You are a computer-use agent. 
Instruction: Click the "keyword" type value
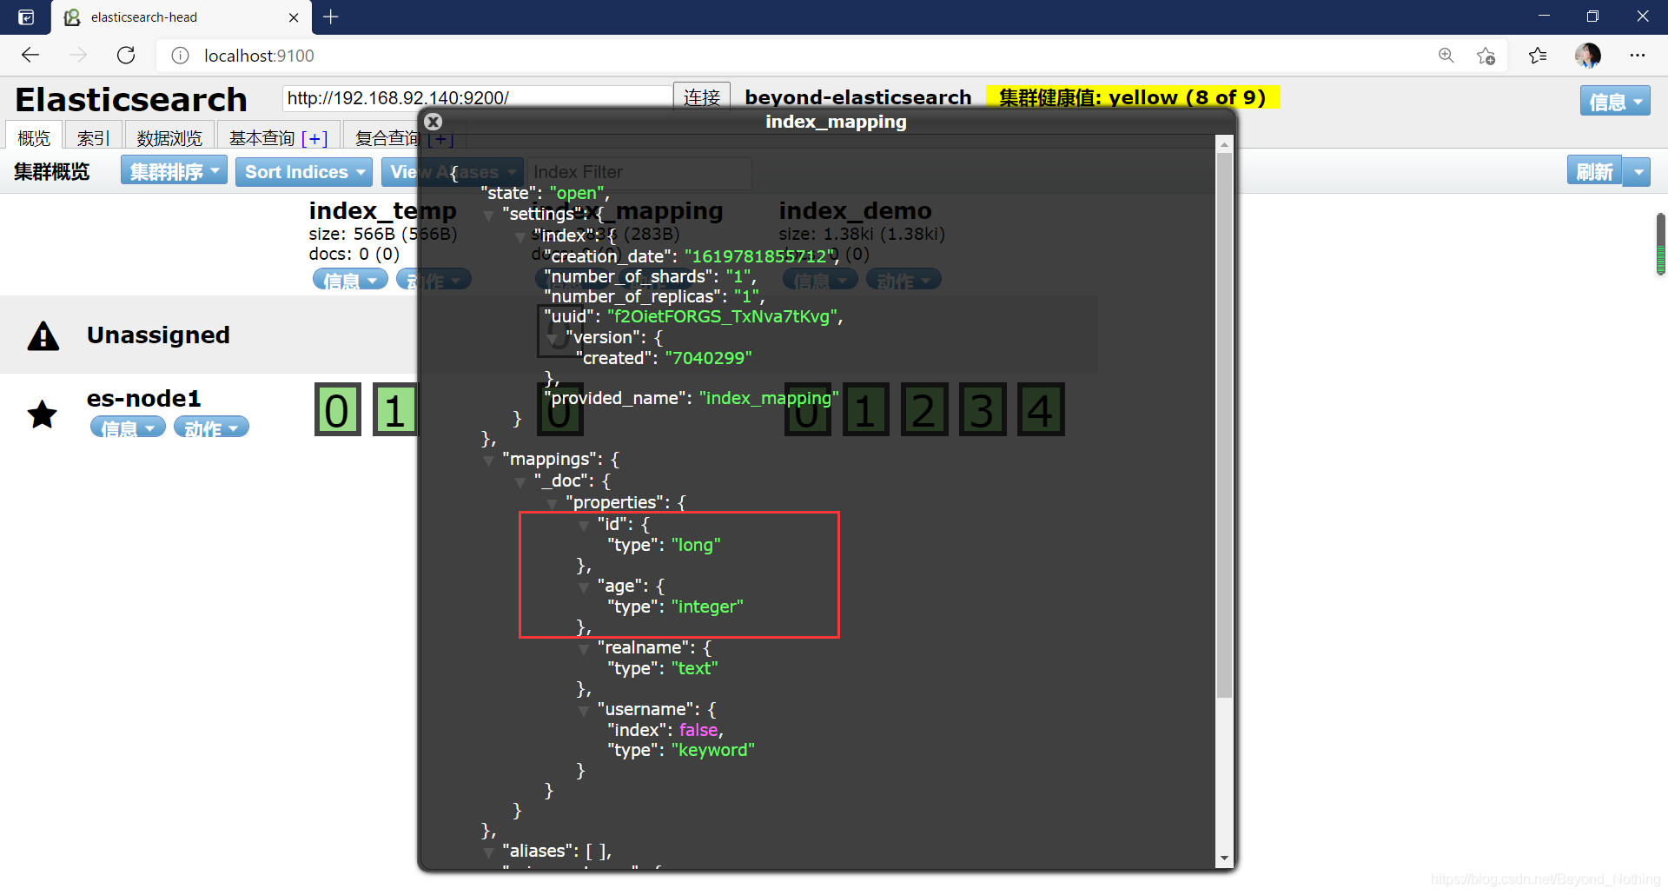click(x=713, y=751)
